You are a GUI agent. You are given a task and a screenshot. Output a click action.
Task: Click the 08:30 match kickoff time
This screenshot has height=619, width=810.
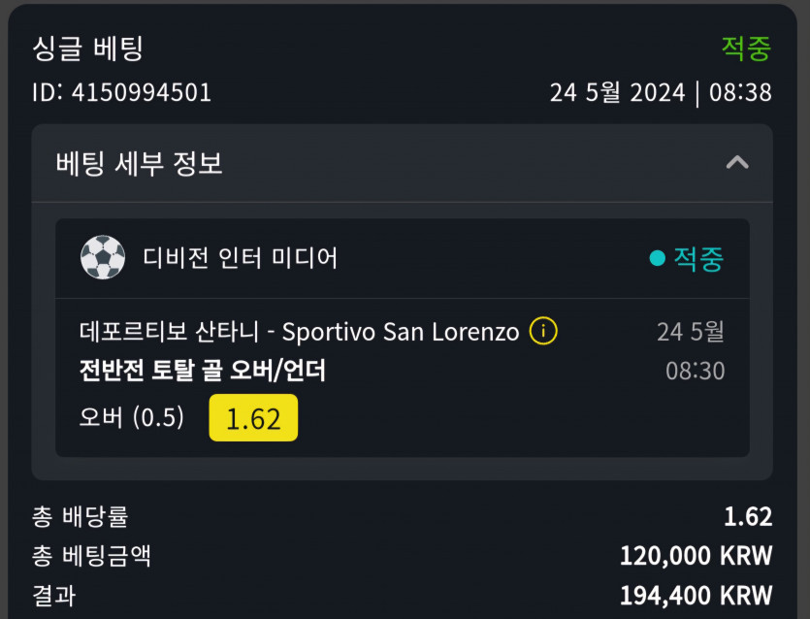tap(695, 371)
